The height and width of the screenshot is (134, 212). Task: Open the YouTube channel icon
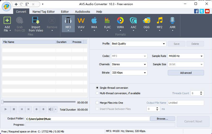207,11
